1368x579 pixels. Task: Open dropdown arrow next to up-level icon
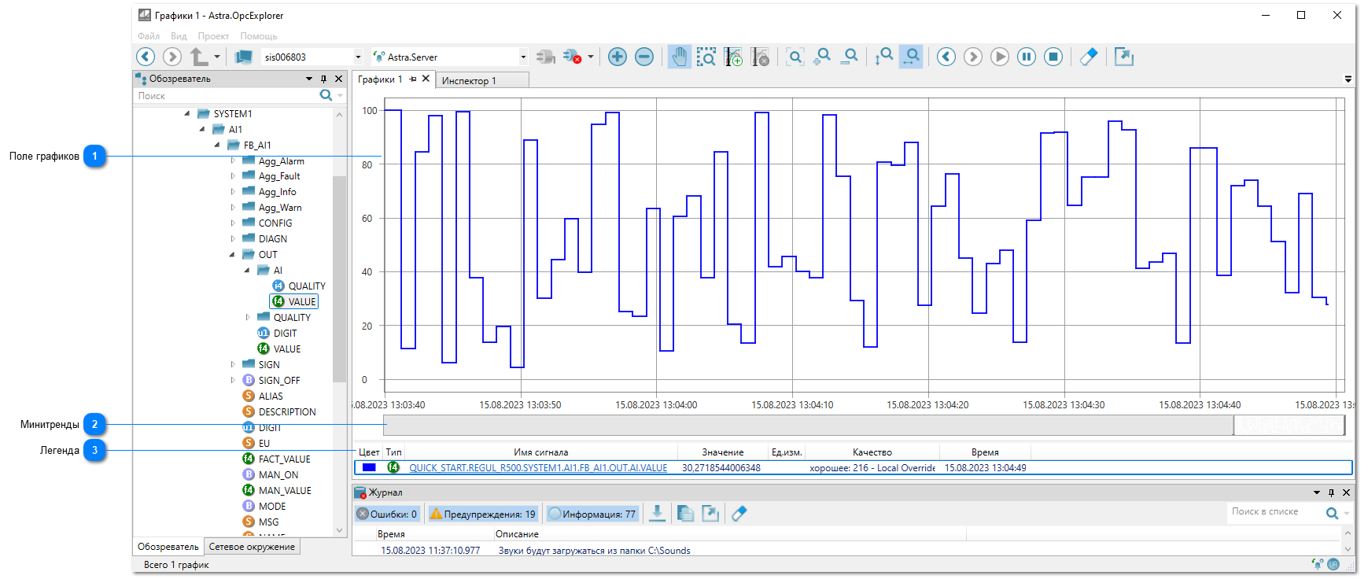click(x=217, y=57)
